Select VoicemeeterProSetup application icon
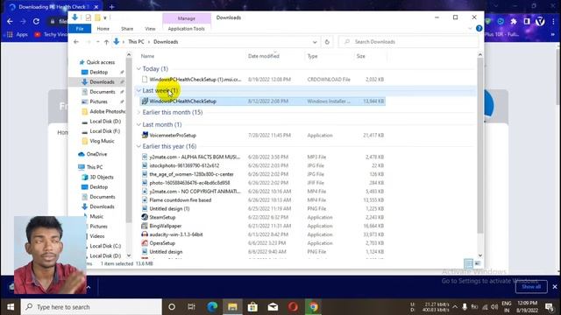Image resolution: width=561 pixels, height=315 pixels. click(145, 135)
